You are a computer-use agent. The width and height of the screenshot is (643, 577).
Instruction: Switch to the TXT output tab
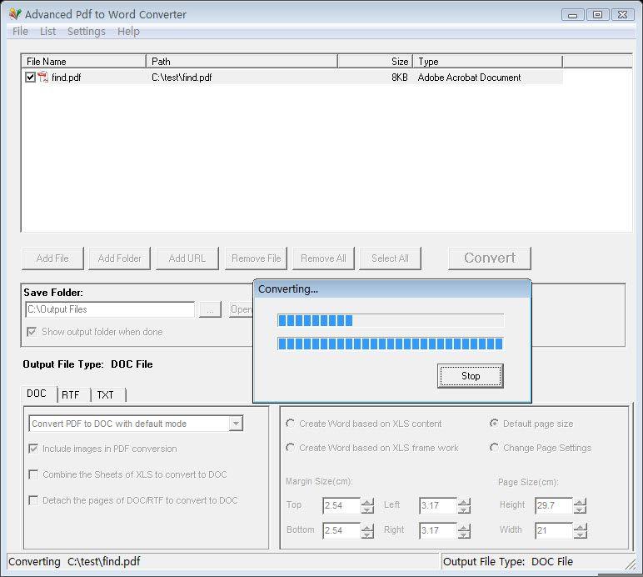coord(106,394)
